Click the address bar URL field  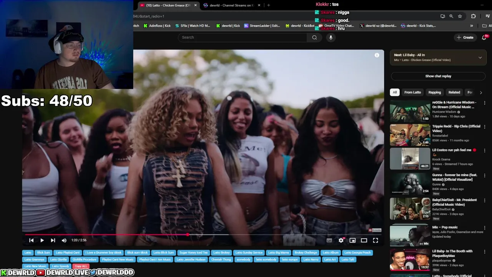click(x=284, y=16)
